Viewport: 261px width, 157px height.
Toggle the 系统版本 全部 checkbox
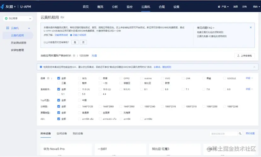(x=59, y=89)
